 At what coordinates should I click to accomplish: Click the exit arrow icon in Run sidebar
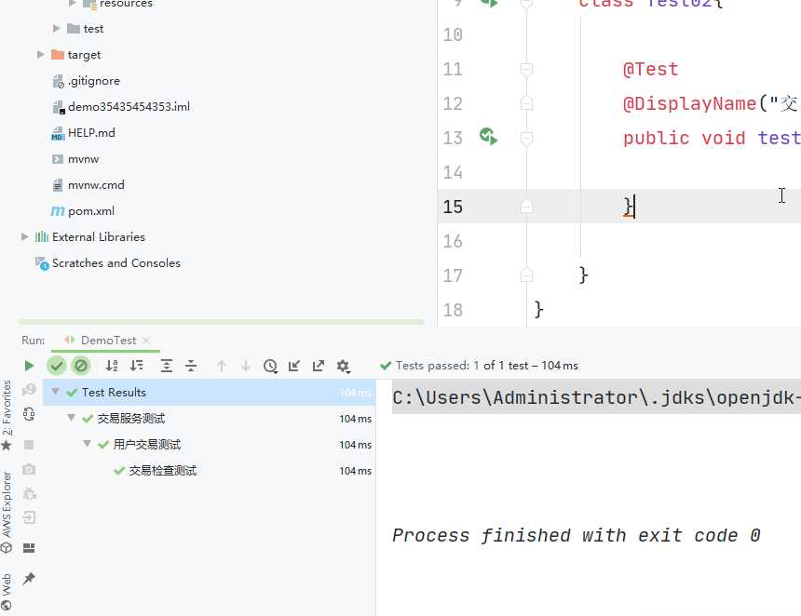point(29,517)
